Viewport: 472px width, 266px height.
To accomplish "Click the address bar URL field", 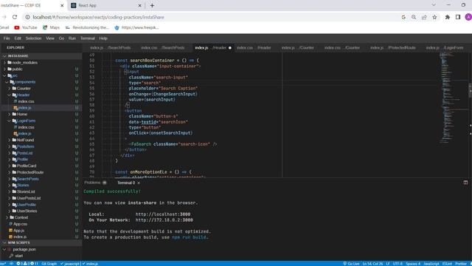I will (211, 17).
